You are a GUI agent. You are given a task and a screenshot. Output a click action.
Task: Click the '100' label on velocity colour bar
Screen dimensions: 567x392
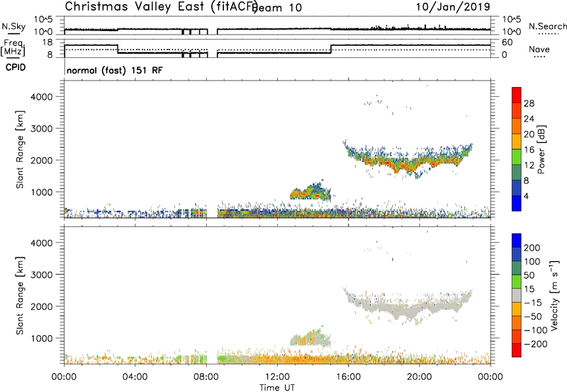point(532,262)
